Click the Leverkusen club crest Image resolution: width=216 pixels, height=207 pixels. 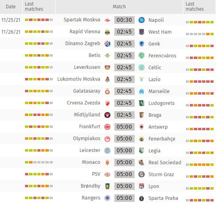click(107, 67)
